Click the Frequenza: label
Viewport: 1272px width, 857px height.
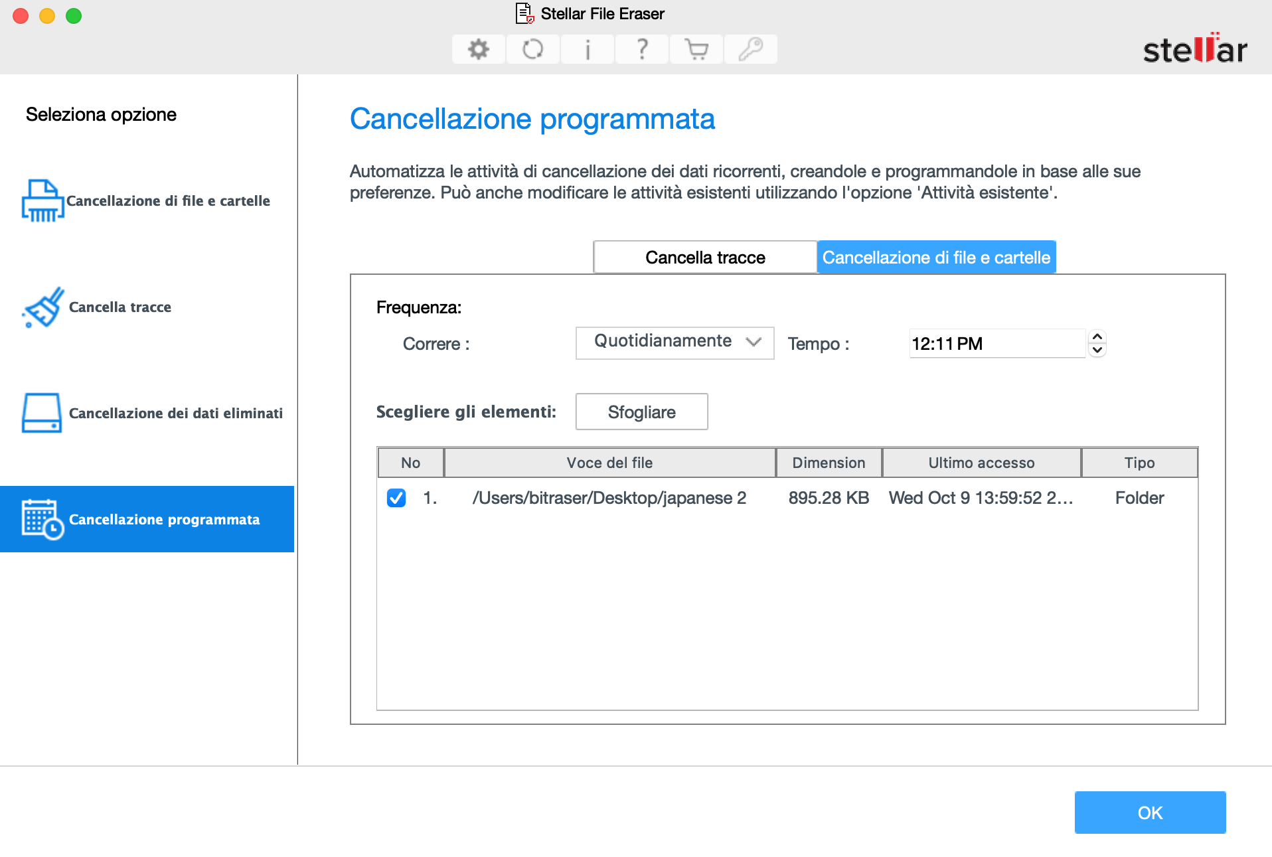(419, 307)
